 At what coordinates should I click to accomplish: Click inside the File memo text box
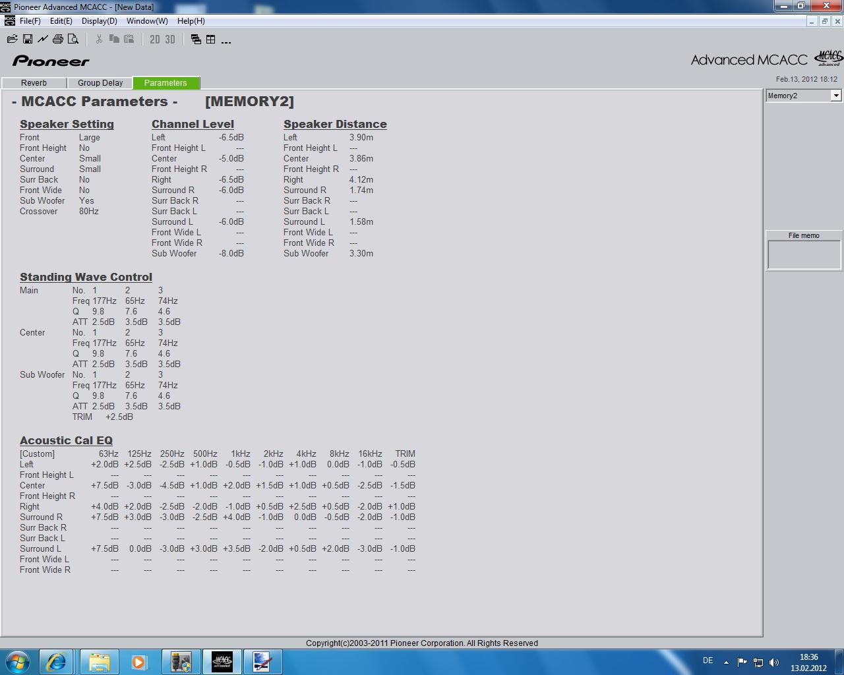pos(804,254)
